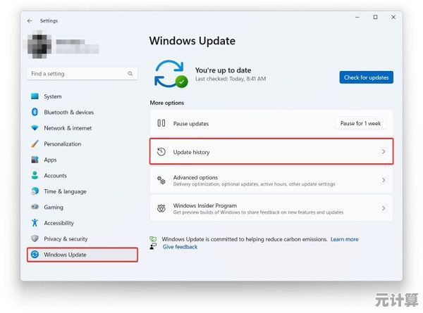Select the Network & internet icon

pos(34,128)
